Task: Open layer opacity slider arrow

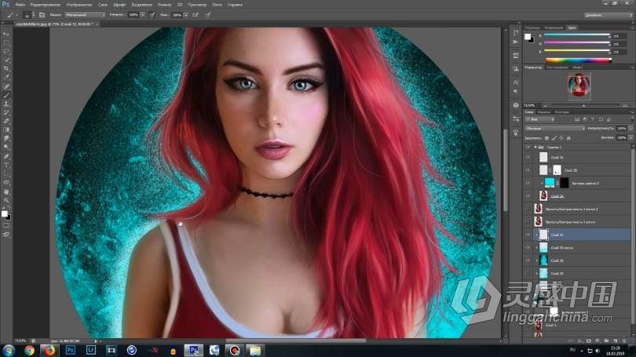Action: click(x=631, y=129)
